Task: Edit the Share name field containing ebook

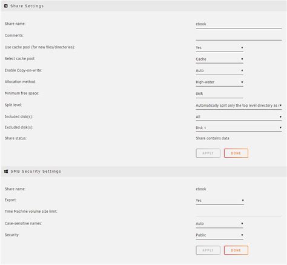Action: 239,24
